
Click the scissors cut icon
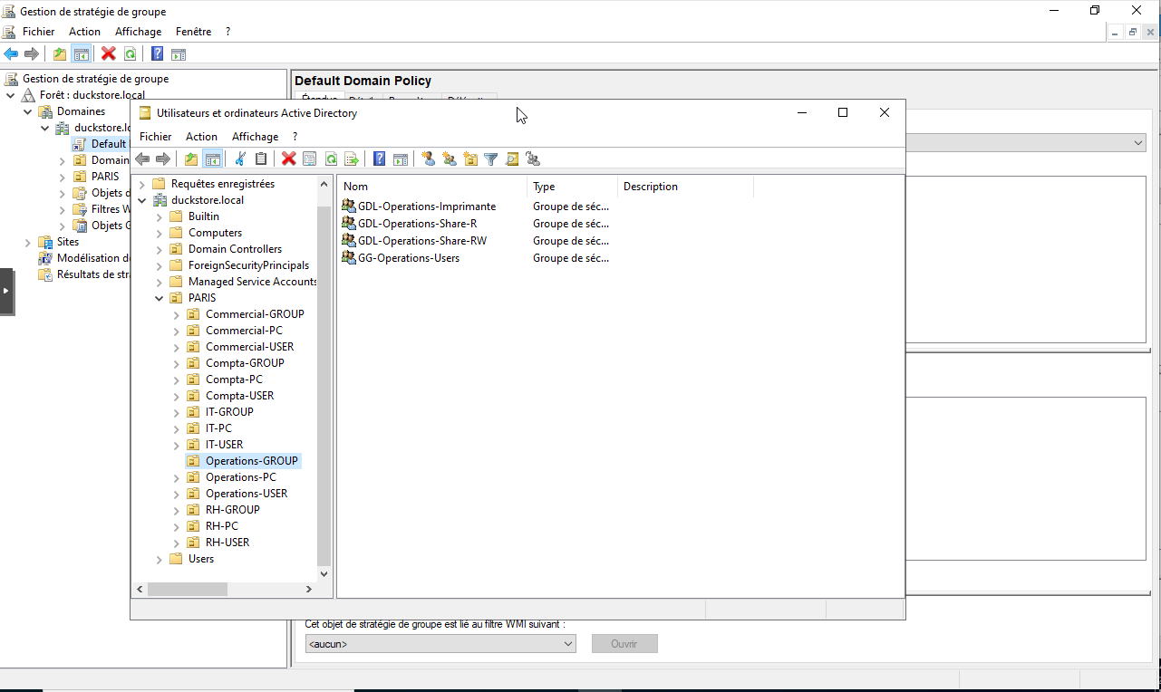pyautogui.click(x=240, y=159)
